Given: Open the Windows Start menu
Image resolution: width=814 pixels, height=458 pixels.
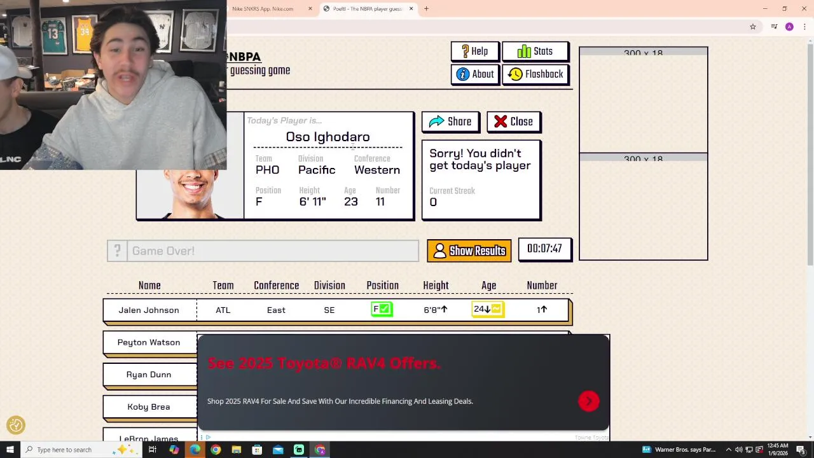Looking at the screenshot, I should 10,450.
